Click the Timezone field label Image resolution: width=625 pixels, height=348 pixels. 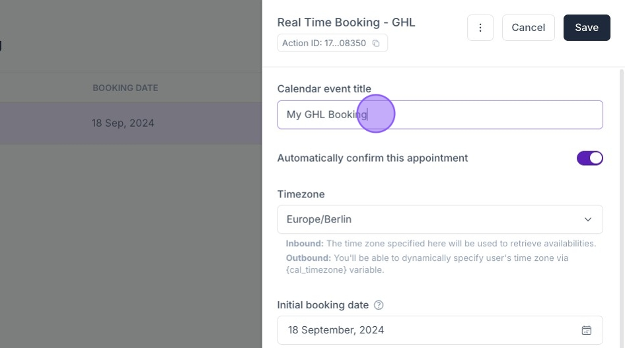(x=301, y=194)
